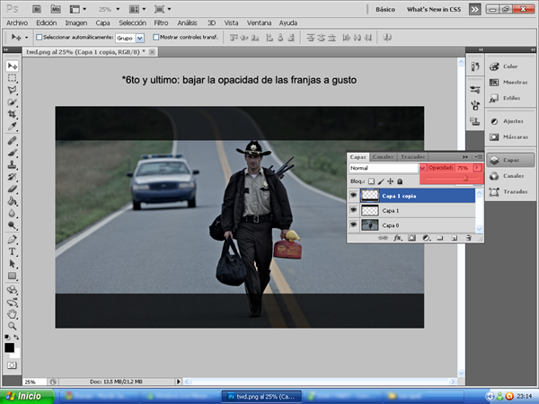The width and height of the screenshot is (539, 404).
Task: Open the Filtro menu
Action: click(161, 22)
